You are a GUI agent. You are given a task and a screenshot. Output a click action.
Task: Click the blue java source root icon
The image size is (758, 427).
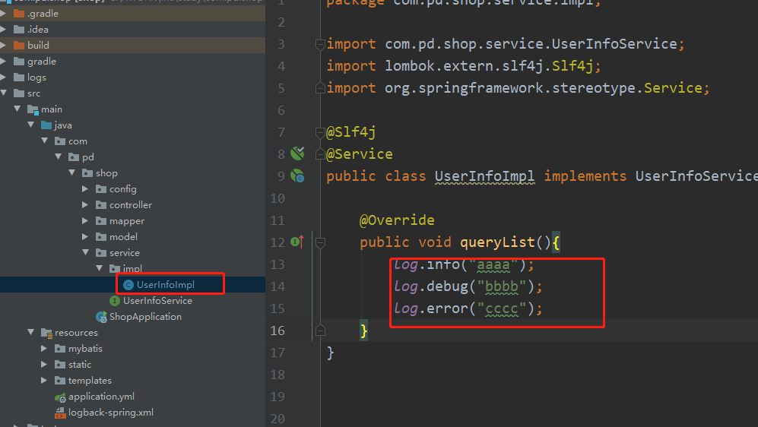click(46, 125)
